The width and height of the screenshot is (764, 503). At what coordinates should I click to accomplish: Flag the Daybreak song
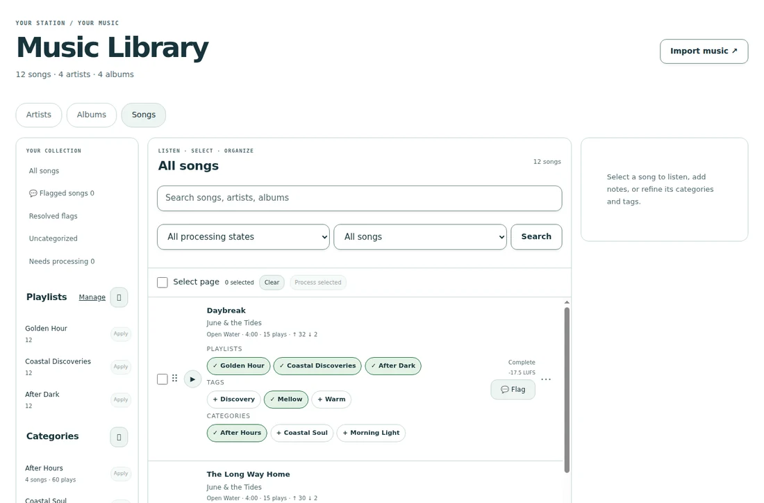pos(513,390)
